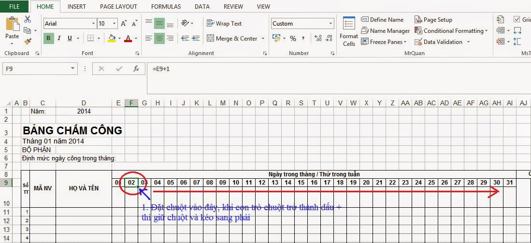Click Define Name
Viewport: 531px width, 243px height.
(x=382, y=20)
